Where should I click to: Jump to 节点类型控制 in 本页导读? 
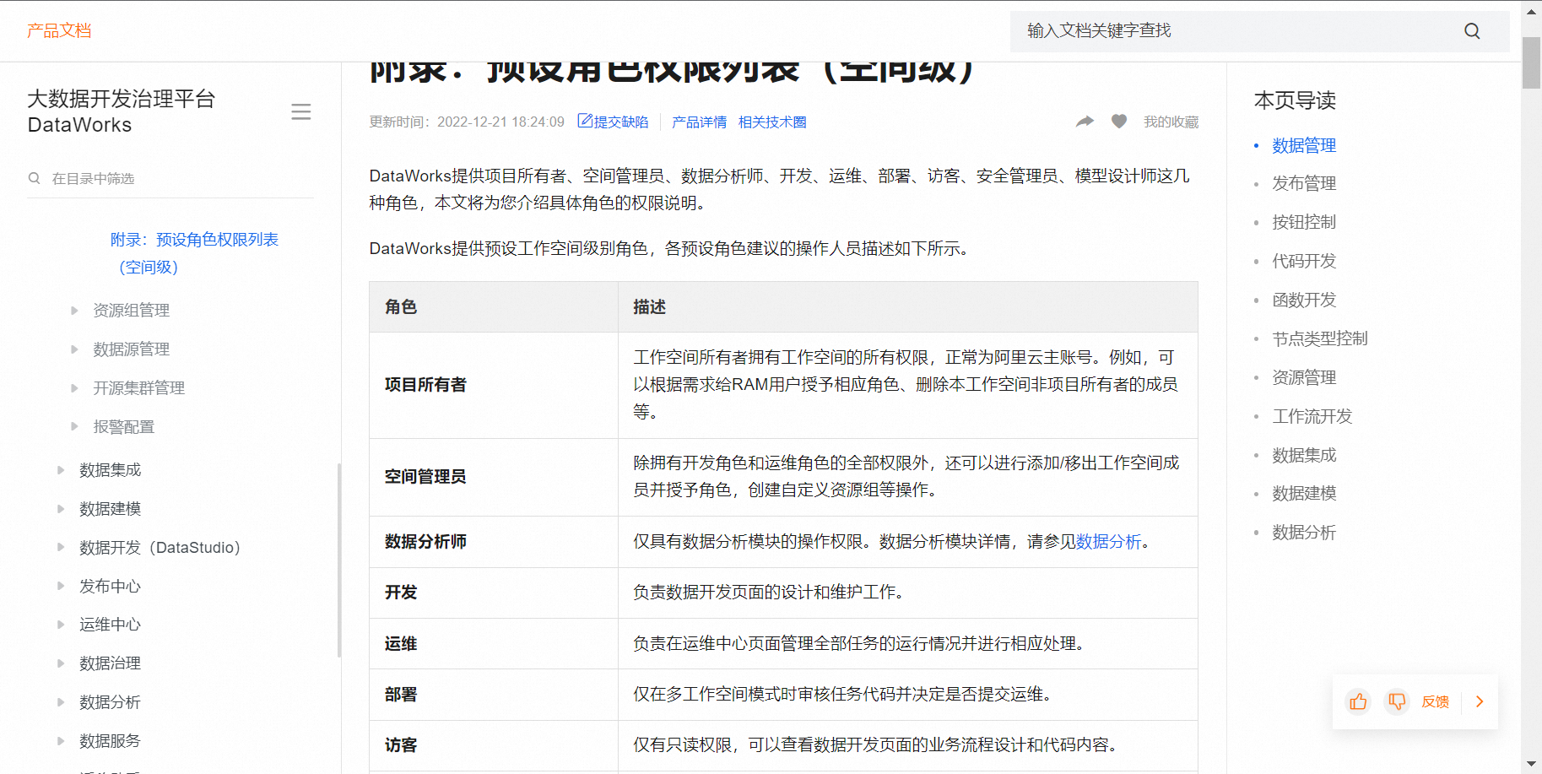point(1320,338)
